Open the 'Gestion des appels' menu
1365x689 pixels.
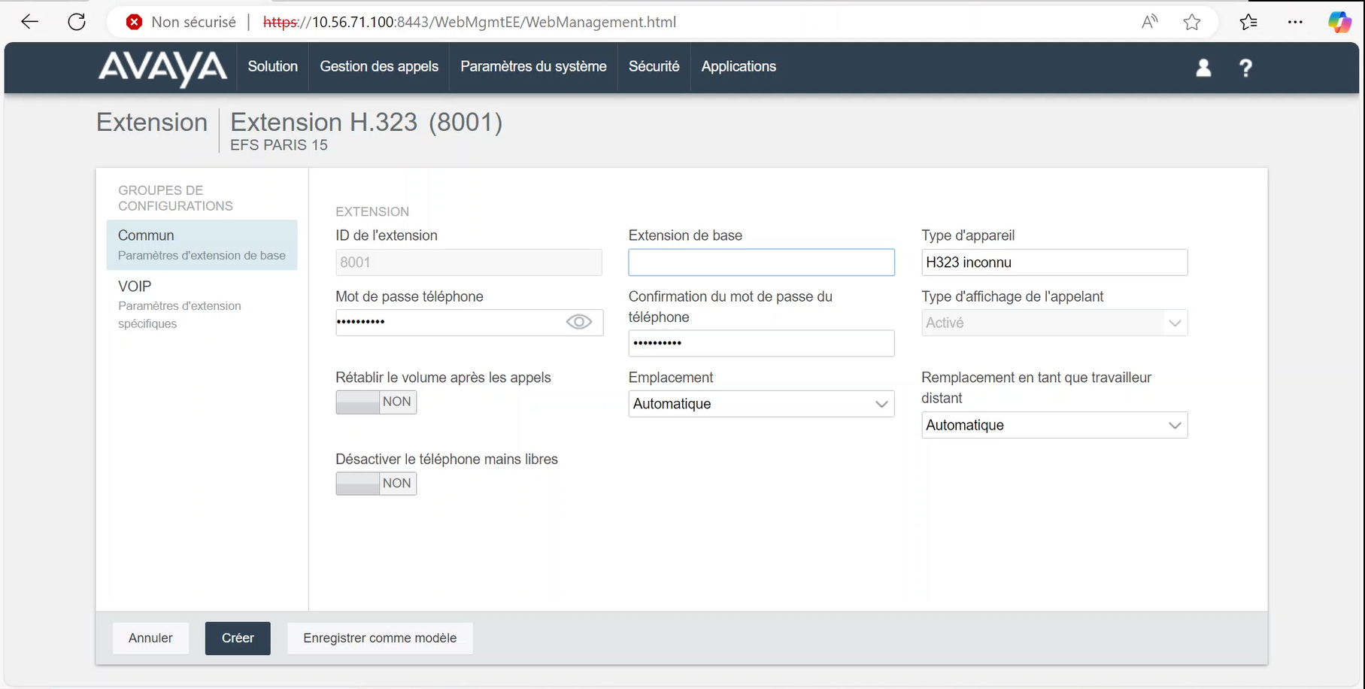coord(379,67)
